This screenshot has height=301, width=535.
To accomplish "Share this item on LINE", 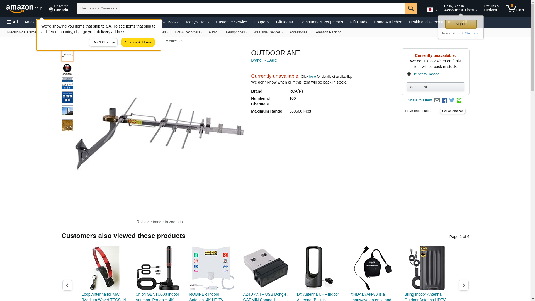I will [459, 100].
